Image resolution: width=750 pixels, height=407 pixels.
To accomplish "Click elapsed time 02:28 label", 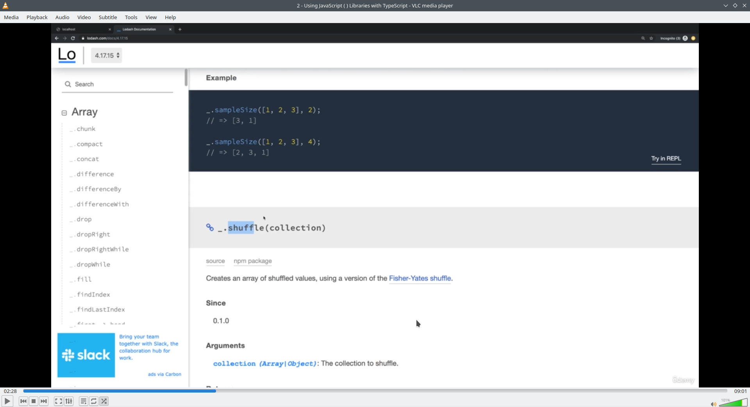I will (x=11, y=391).
